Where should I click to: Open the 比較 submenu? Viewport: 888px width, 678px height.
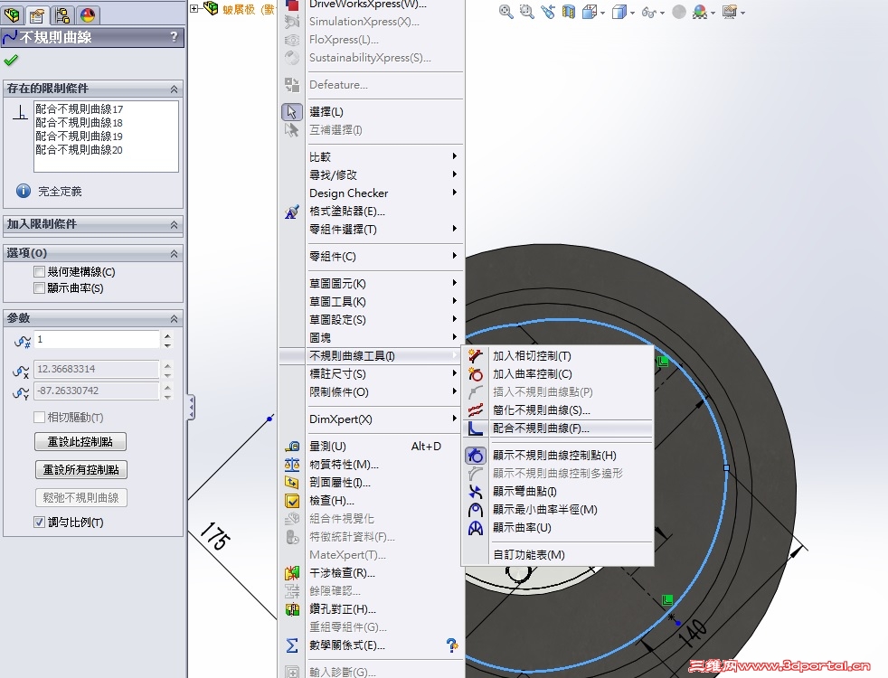click(372, 156)
